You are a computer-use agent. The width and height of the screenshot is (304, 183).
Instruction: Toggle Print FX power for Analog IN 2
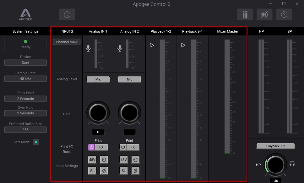coord(123,147)
